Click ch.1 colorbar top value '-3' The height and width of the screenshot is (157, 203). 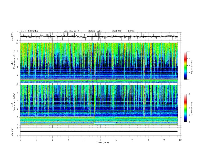pyautogui.click(x=189, y=52)
